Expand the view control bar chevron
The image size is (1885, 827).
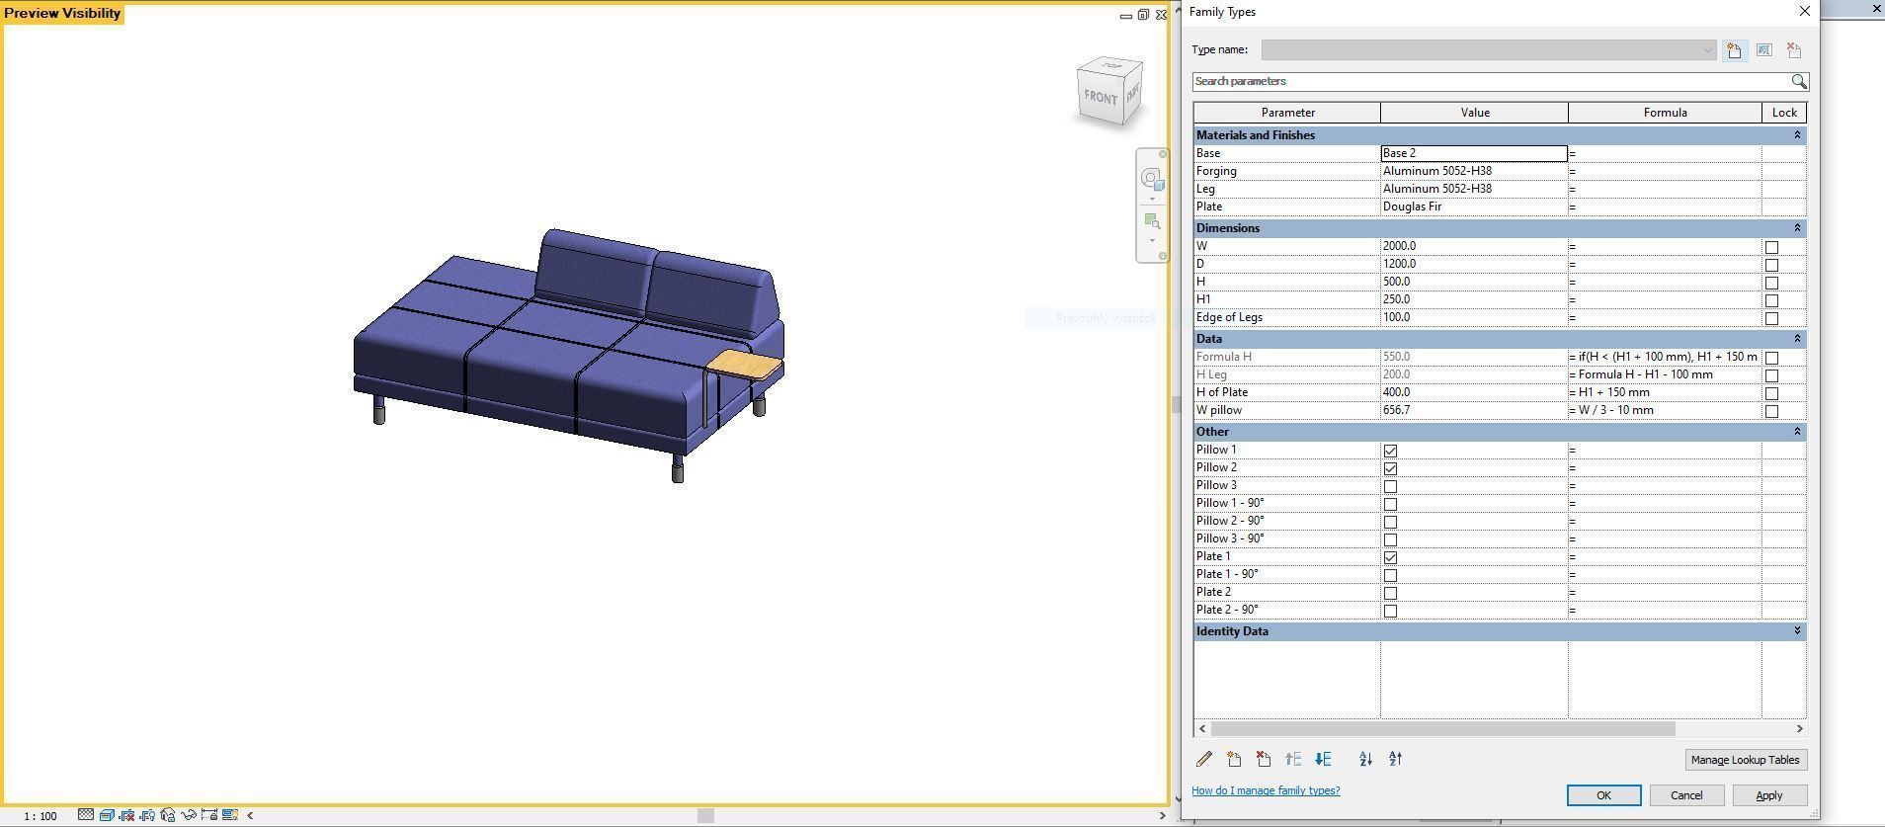[250, 815]
